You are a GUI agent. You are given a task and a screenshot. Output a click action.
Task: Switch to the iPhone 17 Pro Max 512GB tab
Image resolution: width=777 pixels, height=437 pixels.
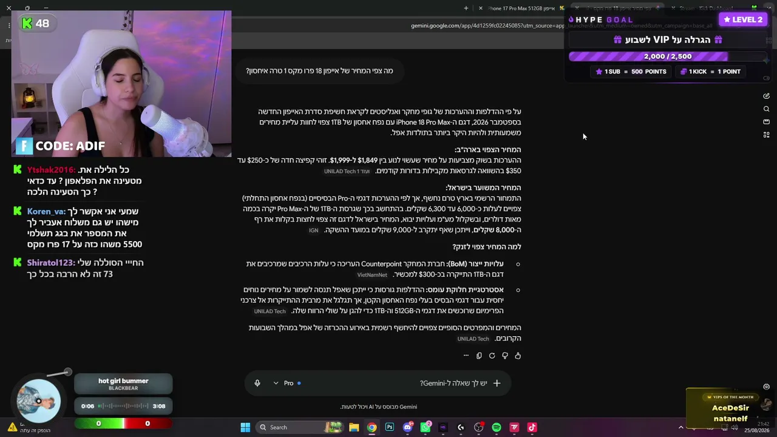tap(521, 8)
